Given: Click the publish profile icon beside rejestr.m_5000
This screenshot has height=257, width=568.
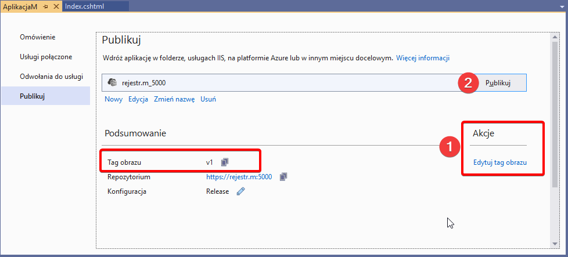Looking at the screenshot, I should pyautogui.click(x=113, y=83).
